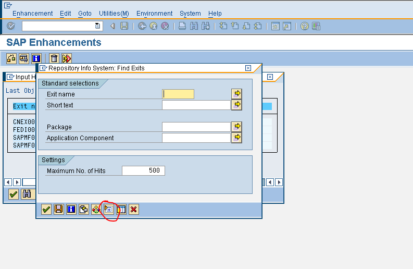
Task: Open the Enhancement menu
Action: point(32,14)
